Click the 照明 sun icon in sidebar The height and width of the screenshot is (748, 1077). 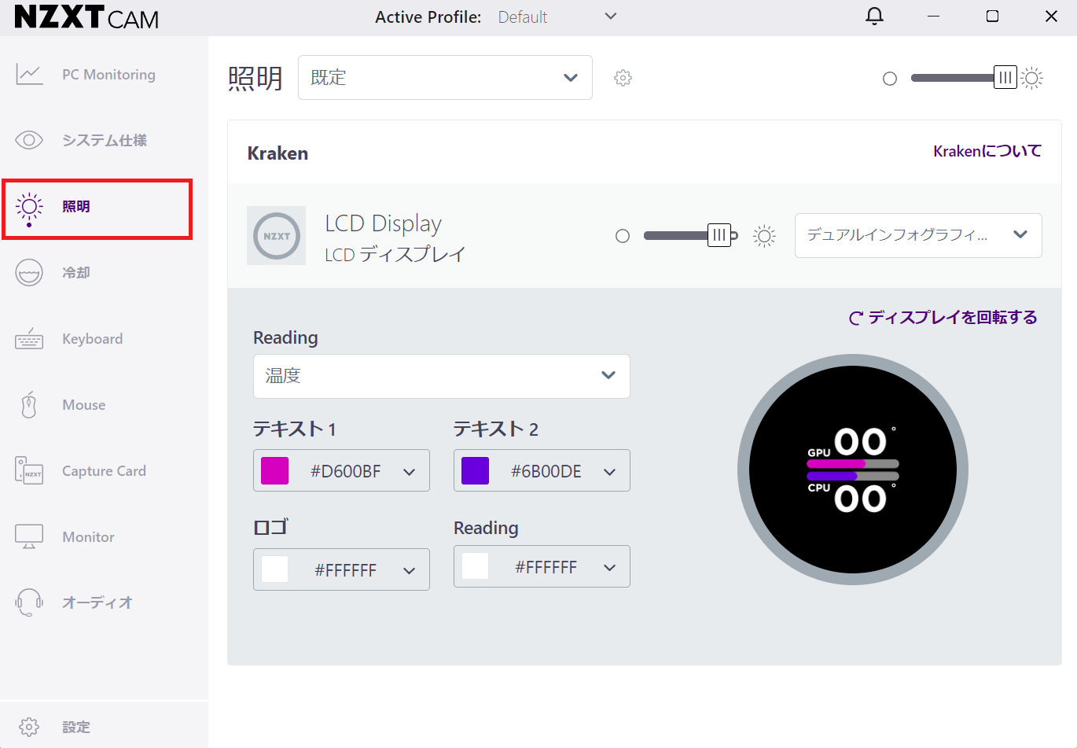coord(29,208)
